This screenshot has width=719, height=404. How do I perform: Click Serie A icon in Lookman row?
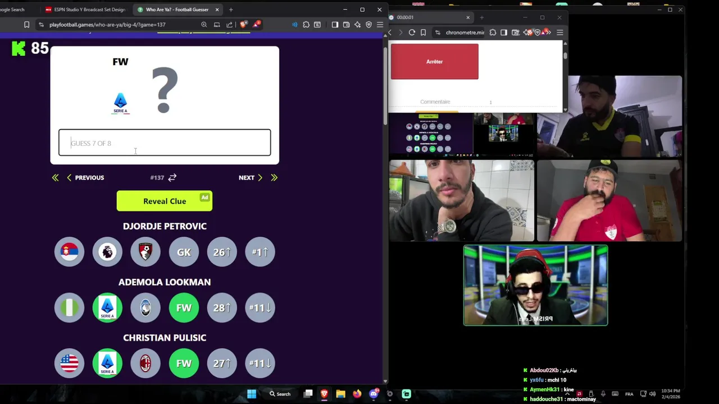107,307
